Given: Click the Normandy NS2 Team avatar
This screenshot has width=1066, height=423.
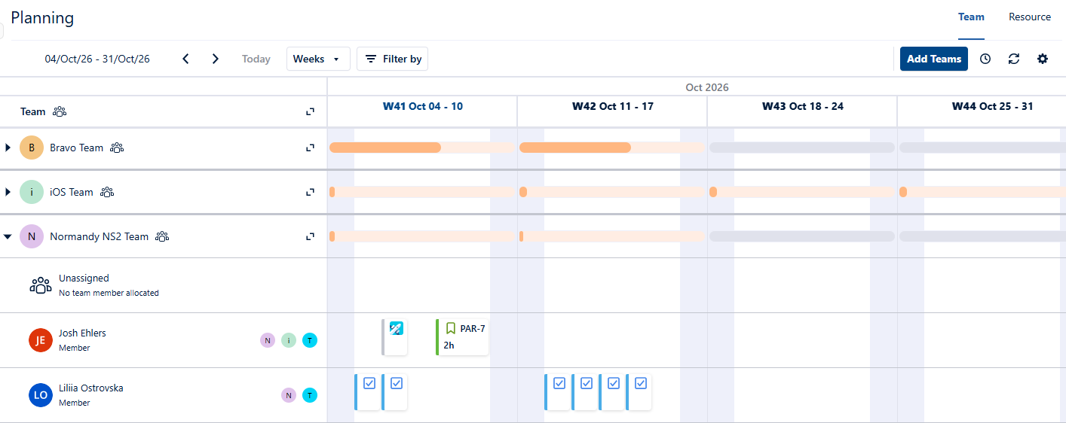Looking at the screenshot, I should pos(32,236).
